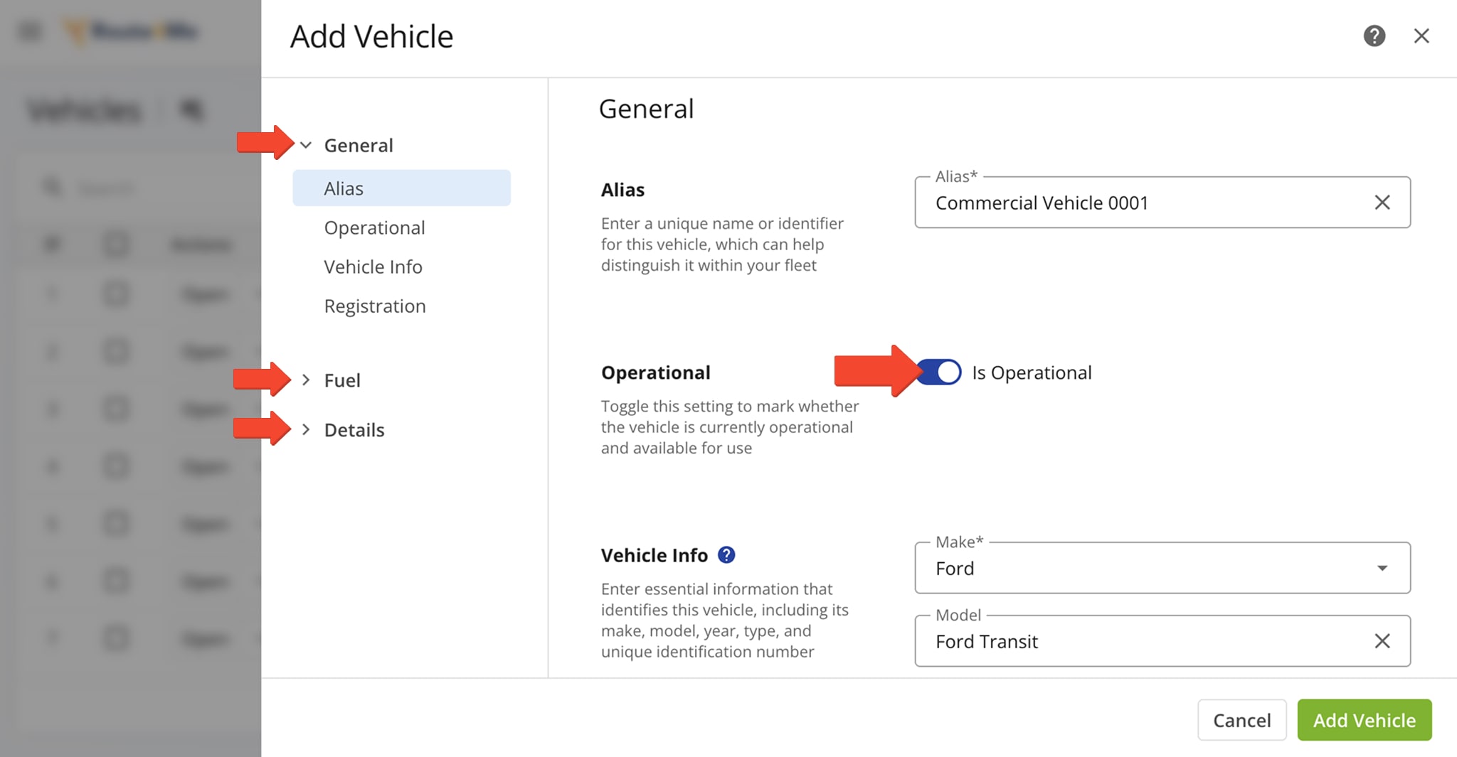Click the Is Operational label
The height and width of the screenshot is (757, 1457).
(1032, 372)
